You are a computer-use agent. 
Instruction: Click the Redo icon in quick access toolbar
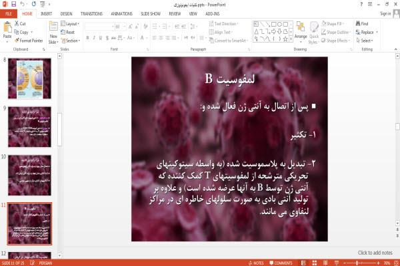34,4
